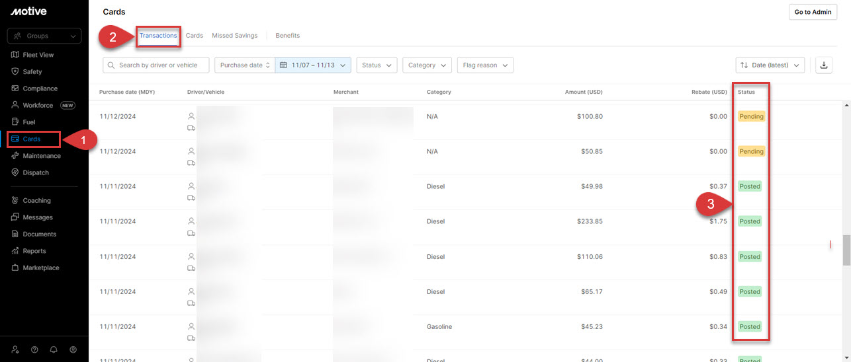Image resolution: width=851 pixels, height=362 pixels.
Task: Open the Purchase date selector
Action: coord(245,65)
